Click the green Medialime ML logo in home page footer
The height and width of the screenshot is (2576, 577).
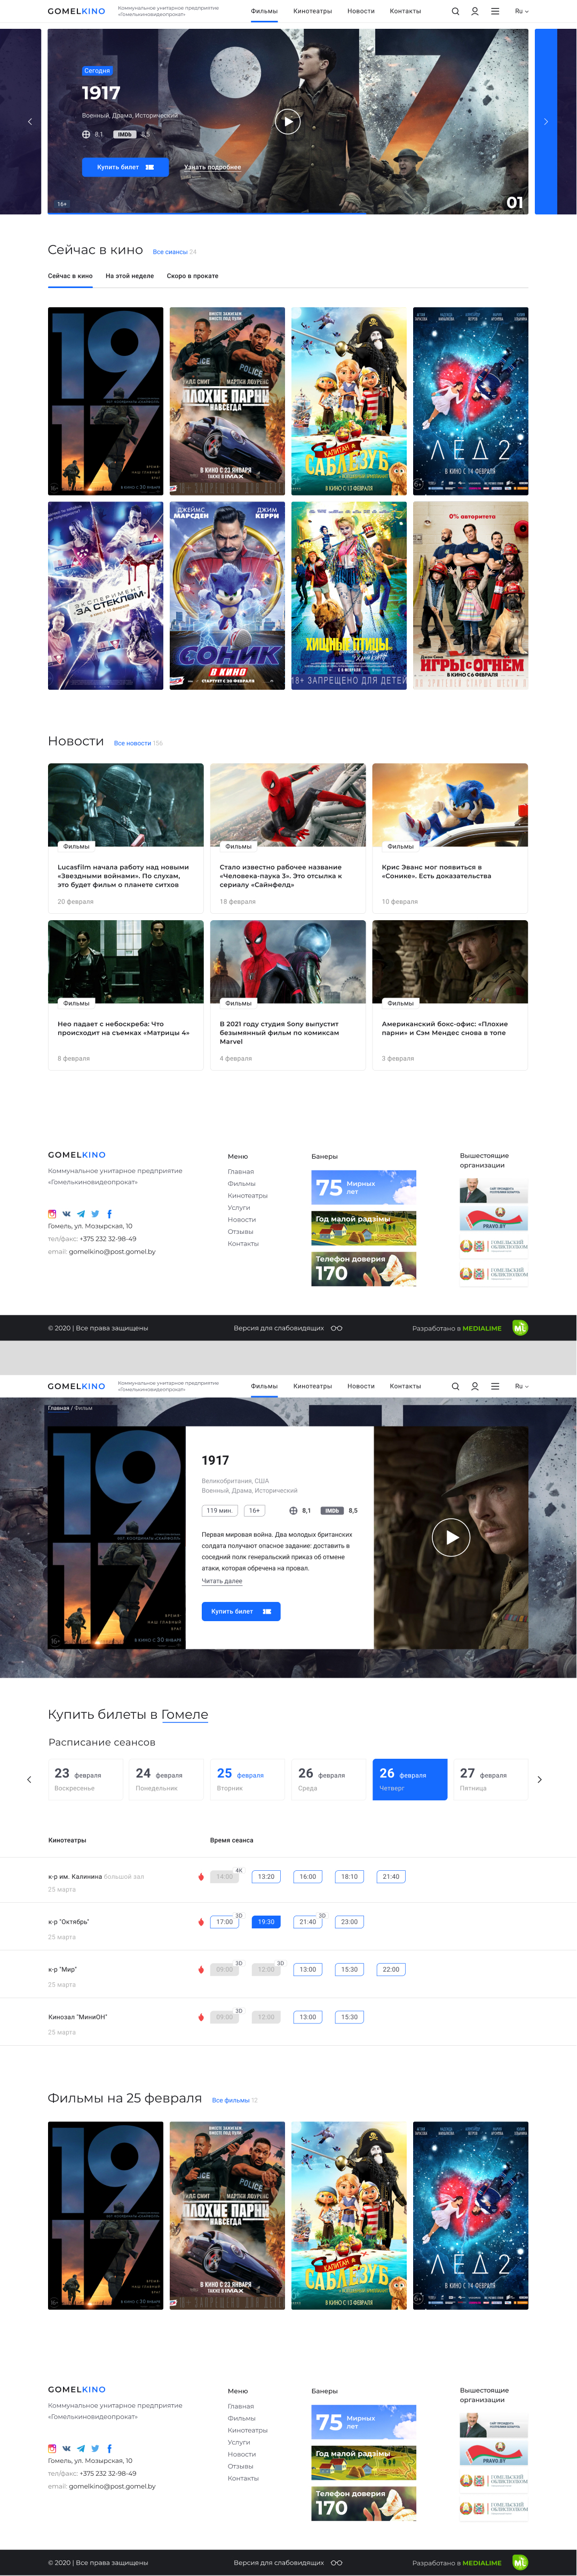point(520,1328)
